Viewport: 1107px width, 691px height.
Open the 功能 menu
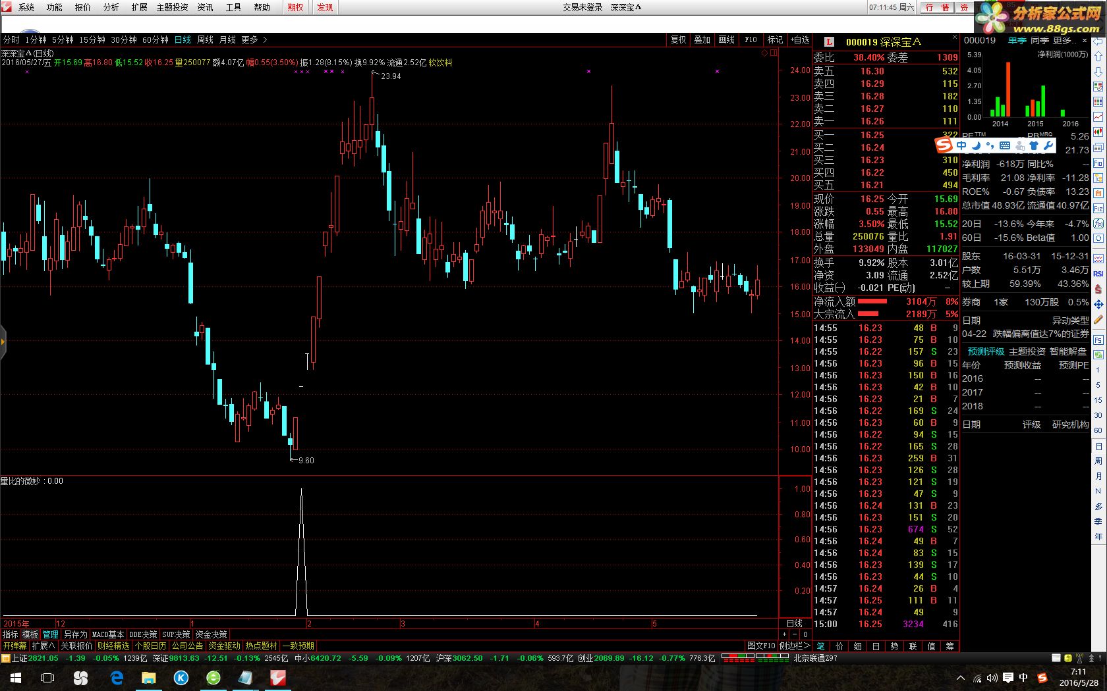tap(54, 7)
